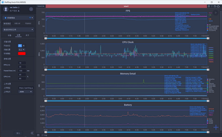Open the folder icon in top bar
This screenshot has height=137, width=222.
click(215, 6)
